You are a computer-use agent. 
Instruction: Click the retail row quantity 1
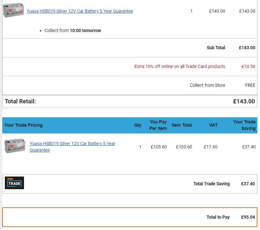[191, 11]
